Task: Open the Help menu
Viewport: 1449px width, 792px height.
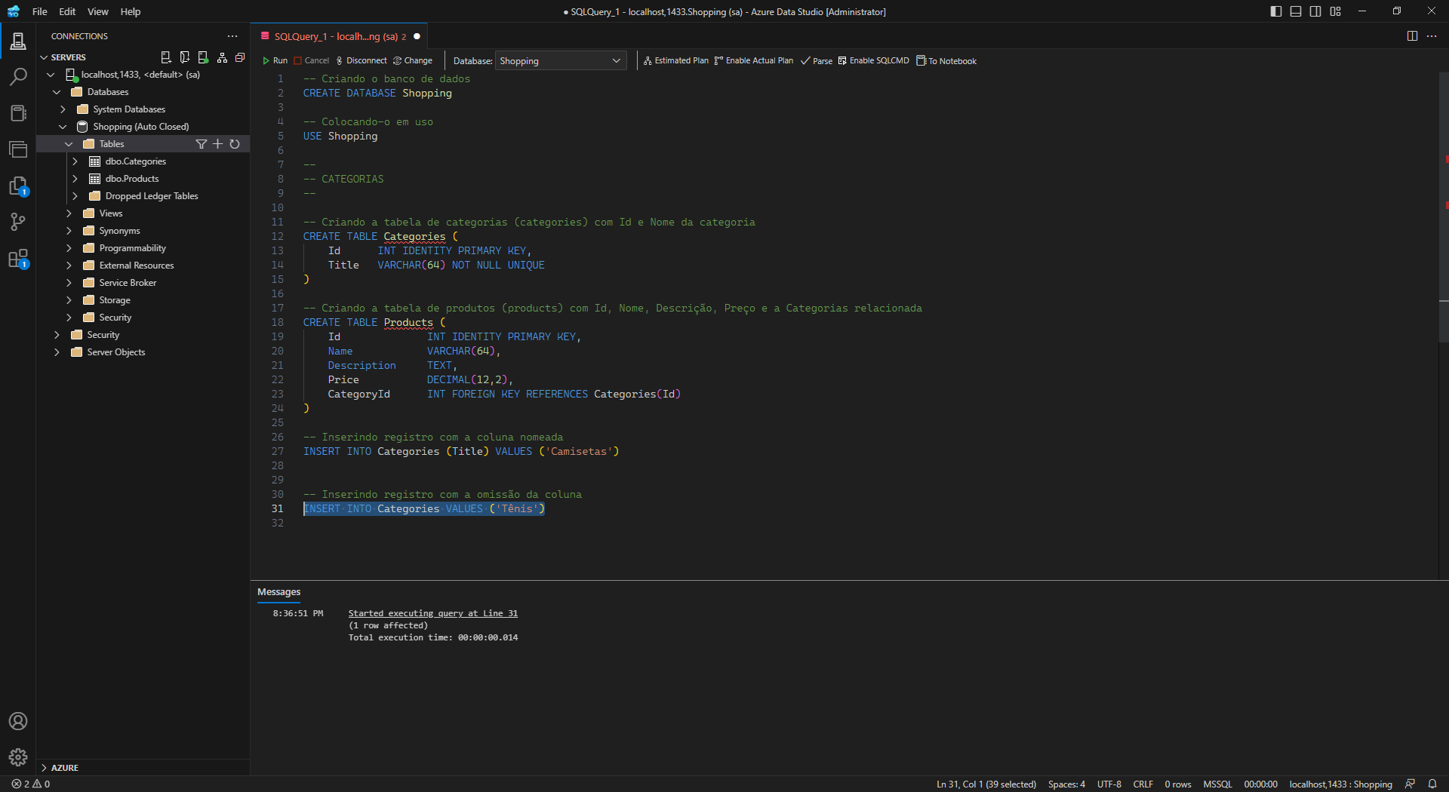Action: (x=131, y=11)
